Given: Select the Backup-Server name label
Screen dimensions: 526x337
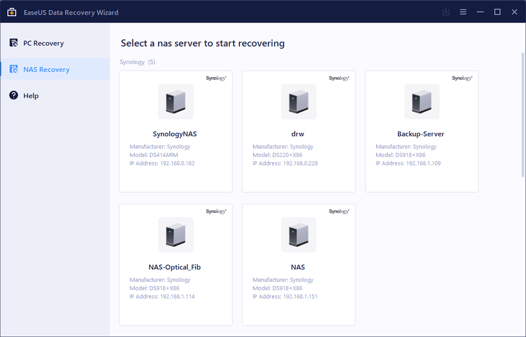Looking at the screenshot, I should click(x=421, y=134).
